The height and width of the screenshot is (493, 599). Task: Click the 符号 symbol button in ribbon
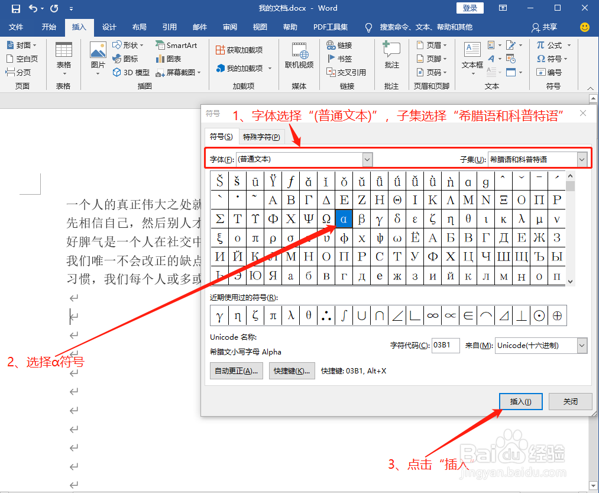pyautogui.click(x=552, y=59)
